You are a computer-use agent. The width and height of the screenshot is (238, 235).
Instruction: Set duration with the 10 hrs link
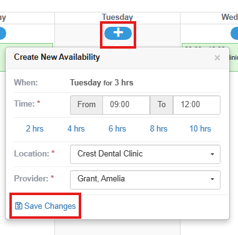tap(200, 128)
